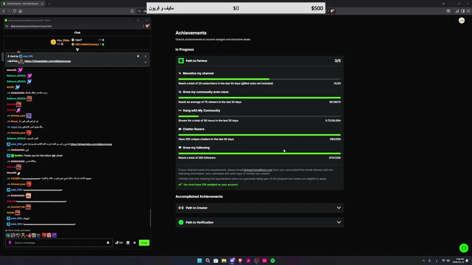
Task: Send message with green Chat button
Action: (x=144, y=243)
